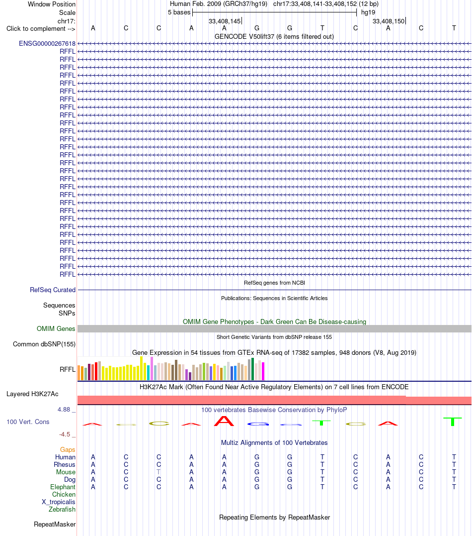The height and width of the screenshot is (536, 472).
Task: Click the Chicken species label
Action: 64,495
